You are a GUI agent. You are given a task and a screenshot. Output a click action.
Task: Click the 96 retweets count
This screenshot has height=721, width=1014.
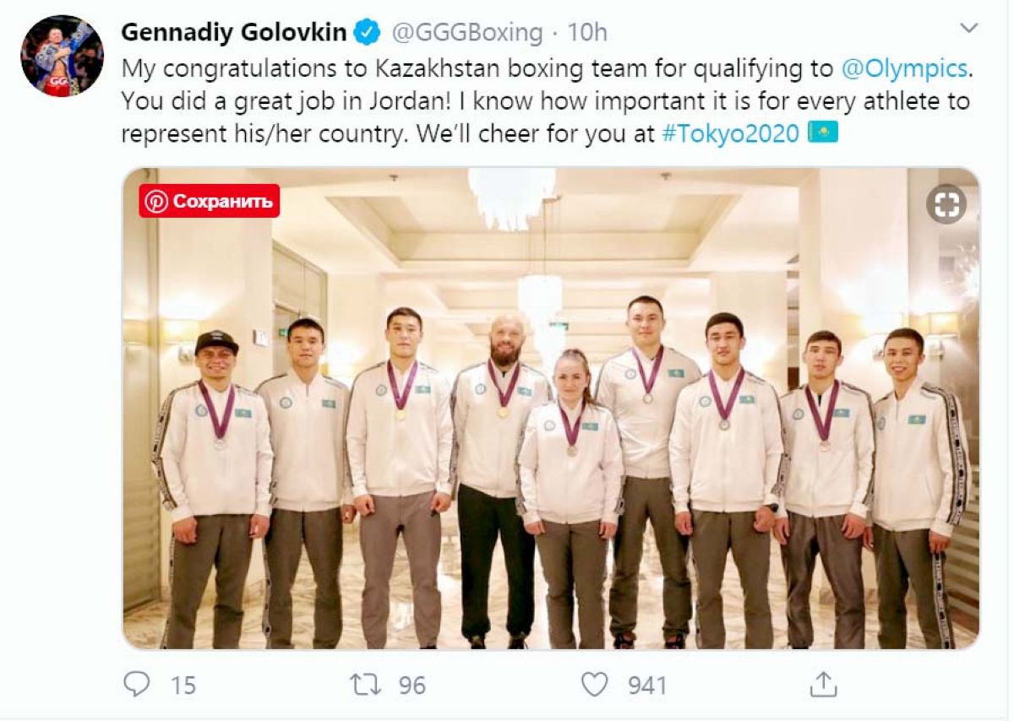[x=412, y=685]
